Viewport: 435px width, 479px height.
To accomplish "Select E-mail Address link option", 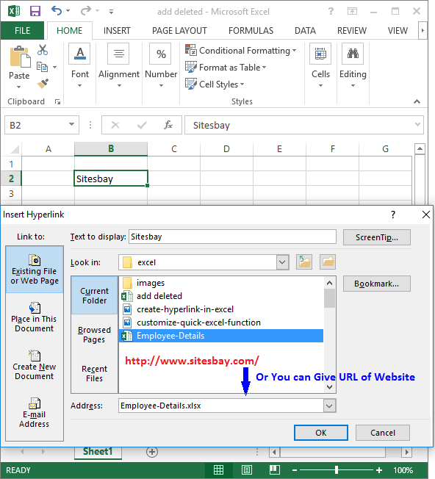I will 35,412.
